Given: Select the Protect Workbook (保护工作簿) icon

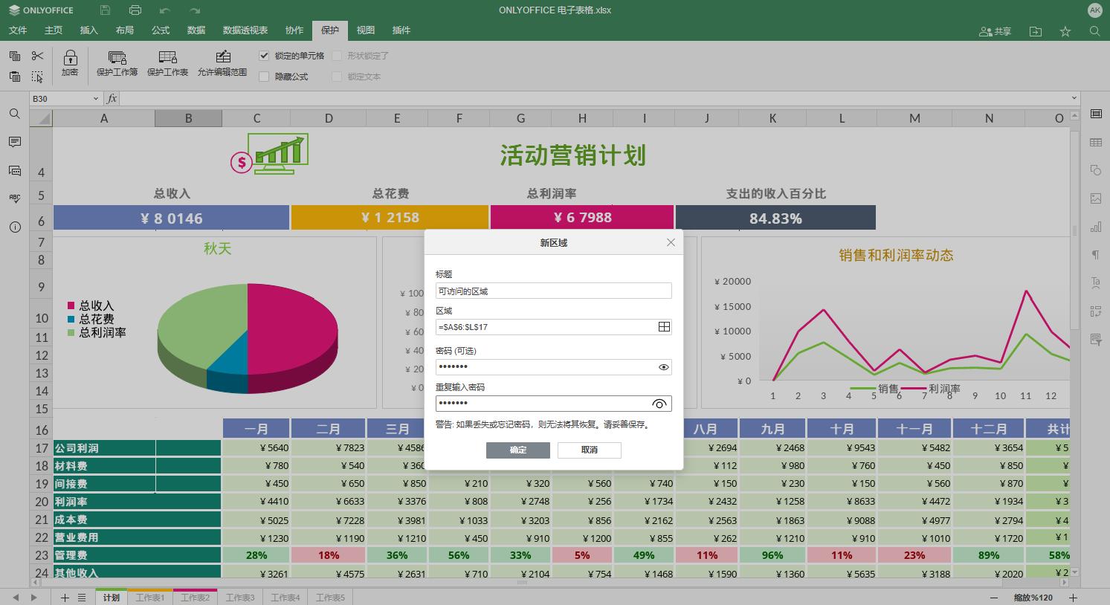Looking at the screenshot, I should [x=116, y=64].
